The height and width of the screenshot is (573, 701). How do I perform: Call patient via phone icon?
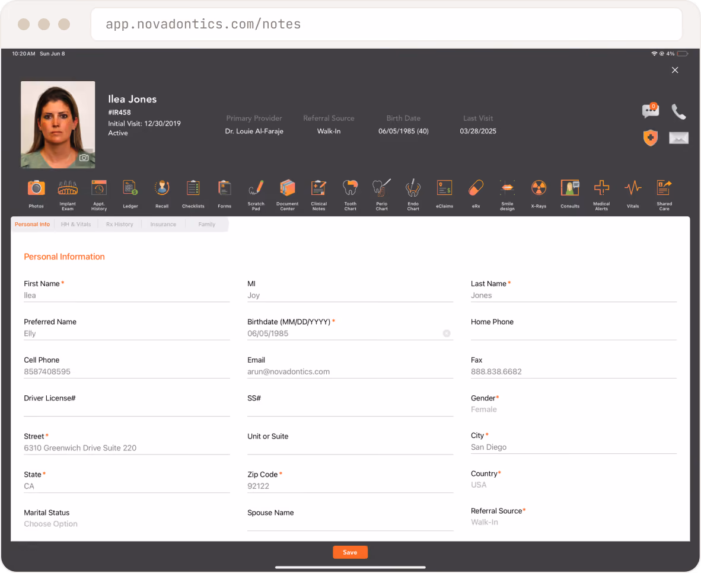click(x=678, y=111)
